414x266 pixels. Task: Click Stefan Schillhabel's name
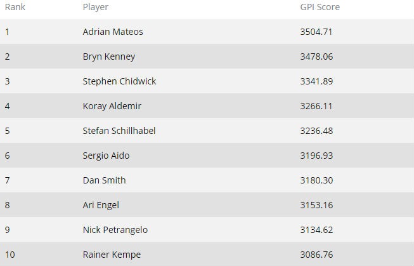click(119, 131)
